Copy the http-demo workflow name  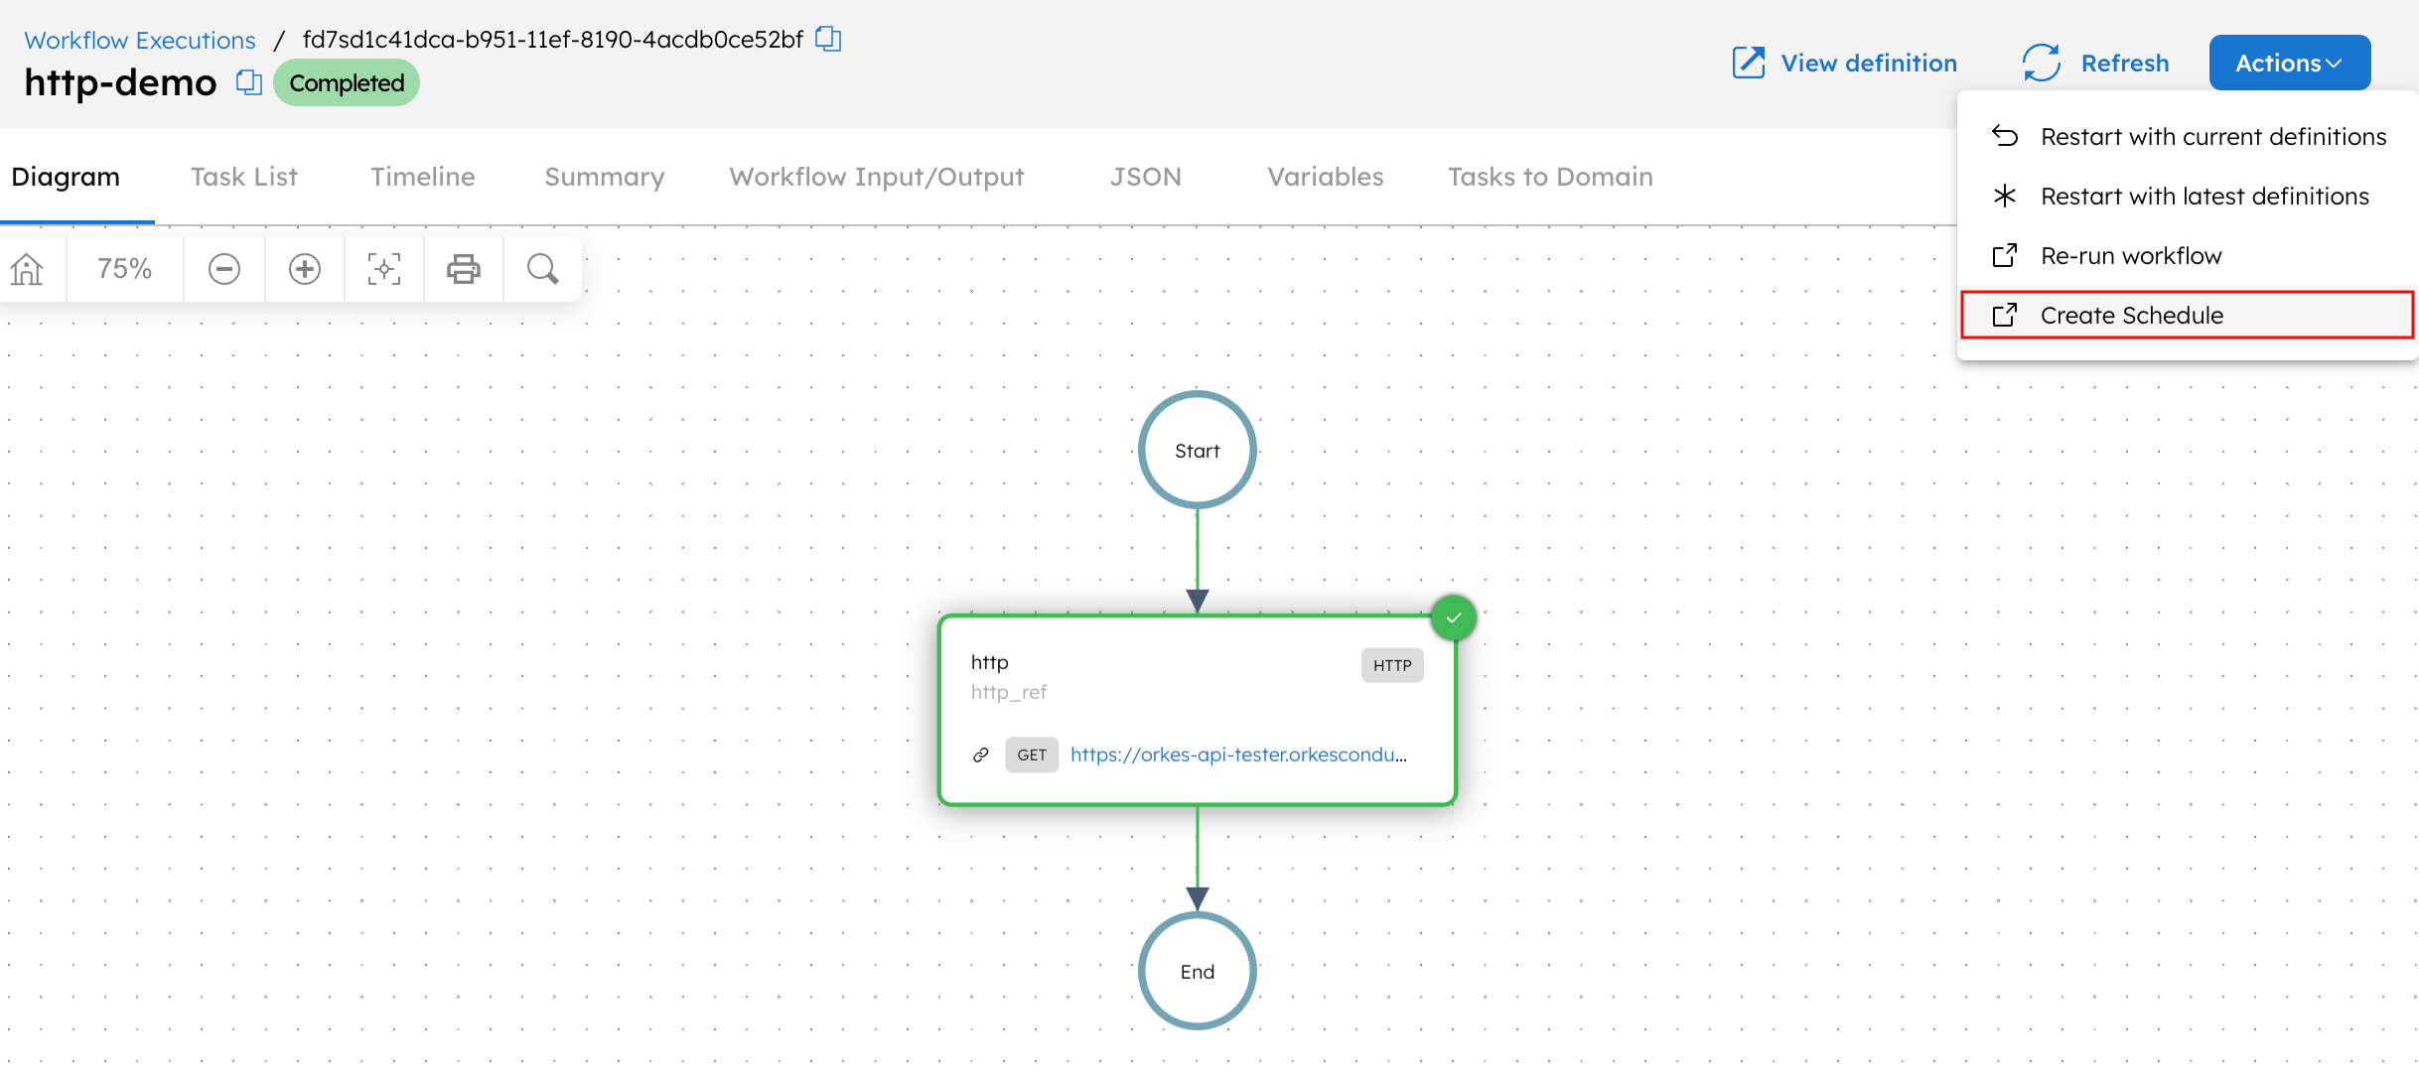click(x=249, y=82)
